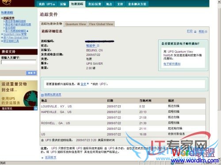Open 进入 Flex Global View sidebar link
This screenshot has width=221, height=165.
point(16,37)
